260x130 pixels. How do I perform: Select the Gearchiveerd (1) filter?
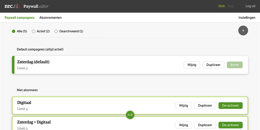[x=56, y=31]
